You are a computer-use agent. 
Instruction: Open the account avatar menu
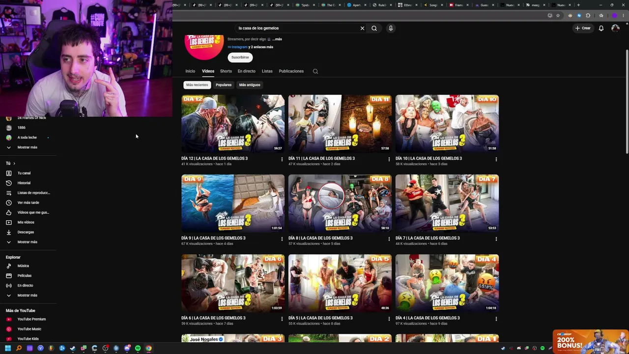pyautogui.click(x=615, y=28)
